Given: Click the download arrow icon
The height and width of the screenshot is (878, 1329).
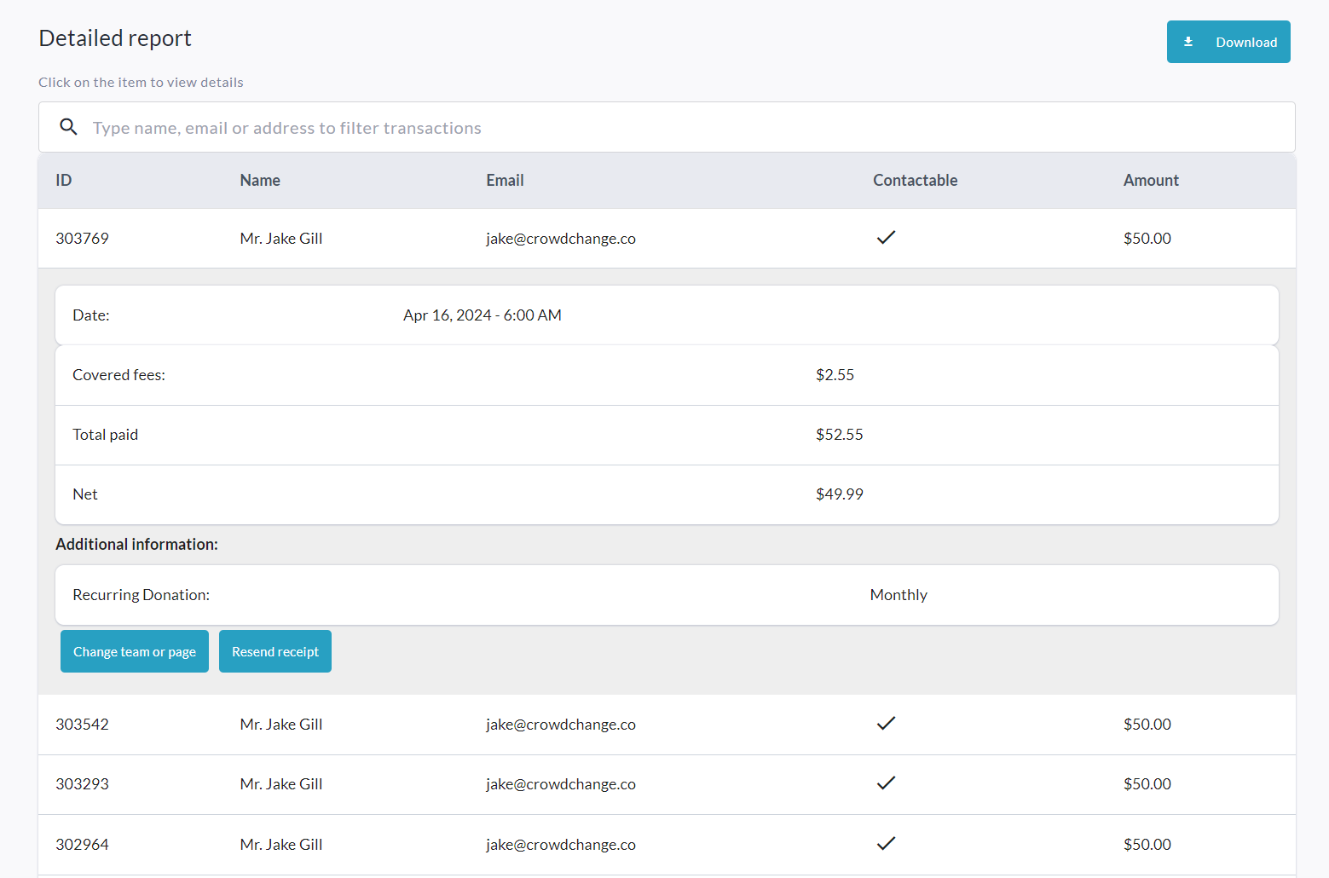Looking at the screenshot, I should click(x=1187, y=42).
